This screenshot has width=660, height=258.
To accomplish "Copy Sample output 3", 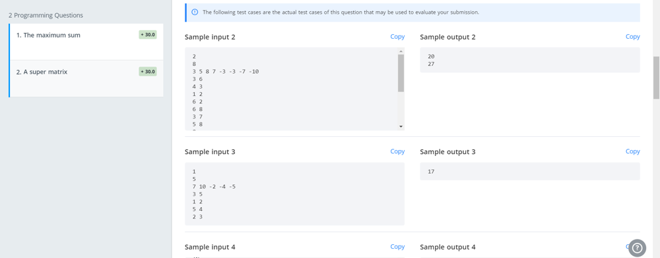I will click(x=633, y=151).
